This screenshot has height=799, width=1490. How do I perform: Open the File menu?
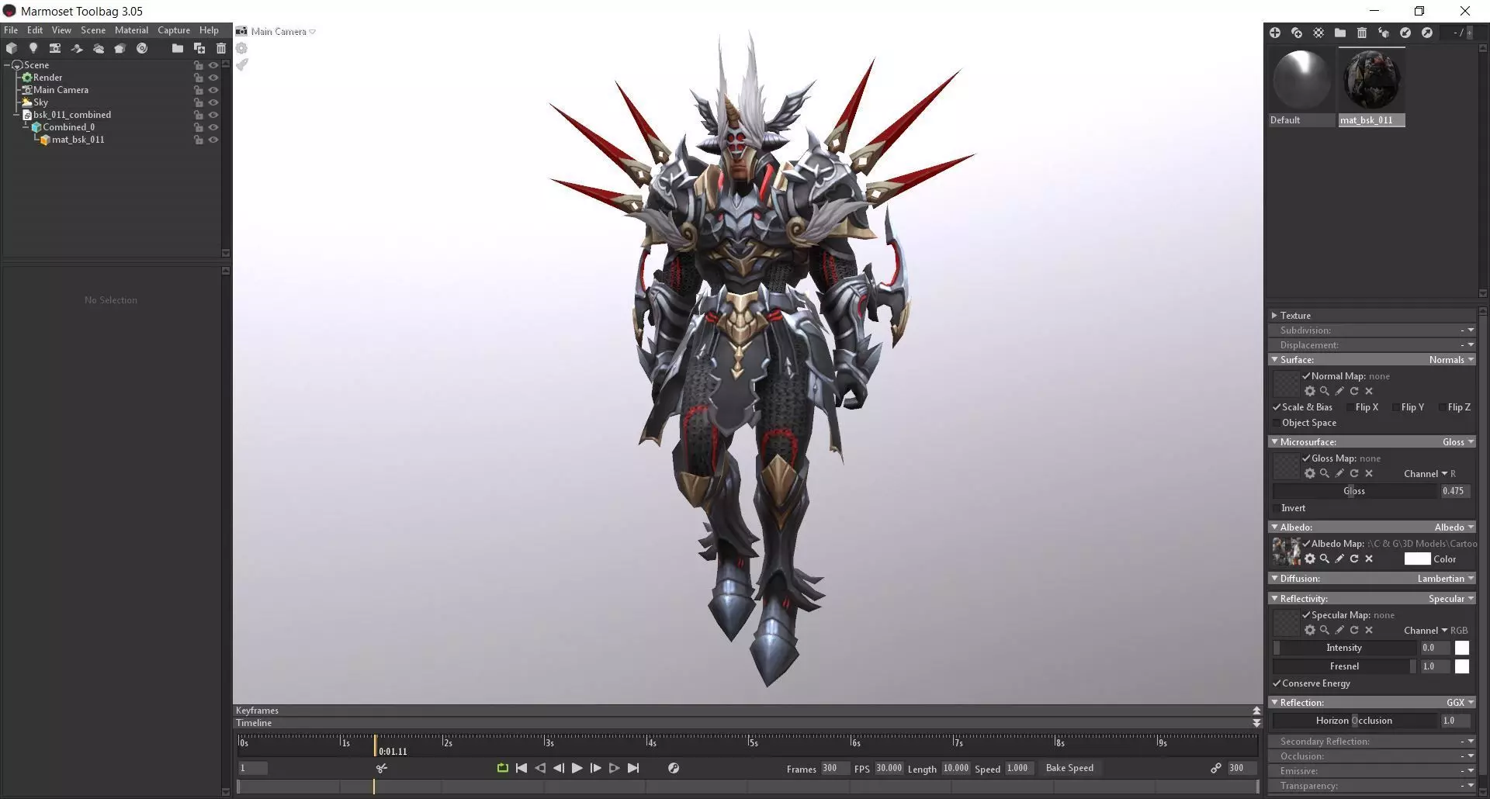[11, 30]
